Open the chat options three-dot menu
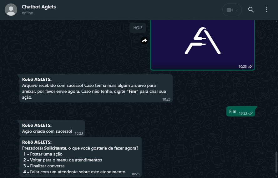 pos(267,10)
